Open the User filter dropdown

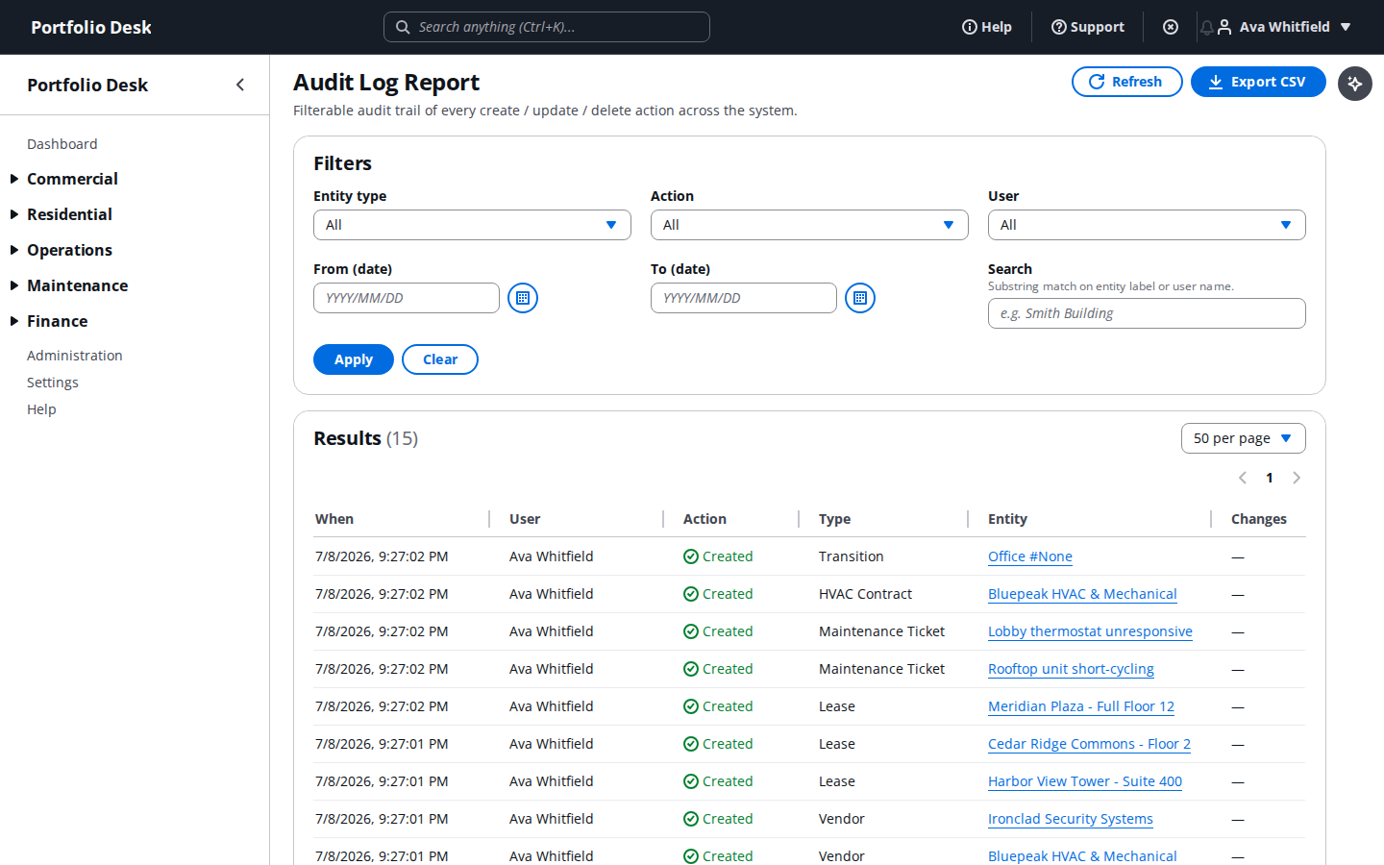(x=1147, y=225)
